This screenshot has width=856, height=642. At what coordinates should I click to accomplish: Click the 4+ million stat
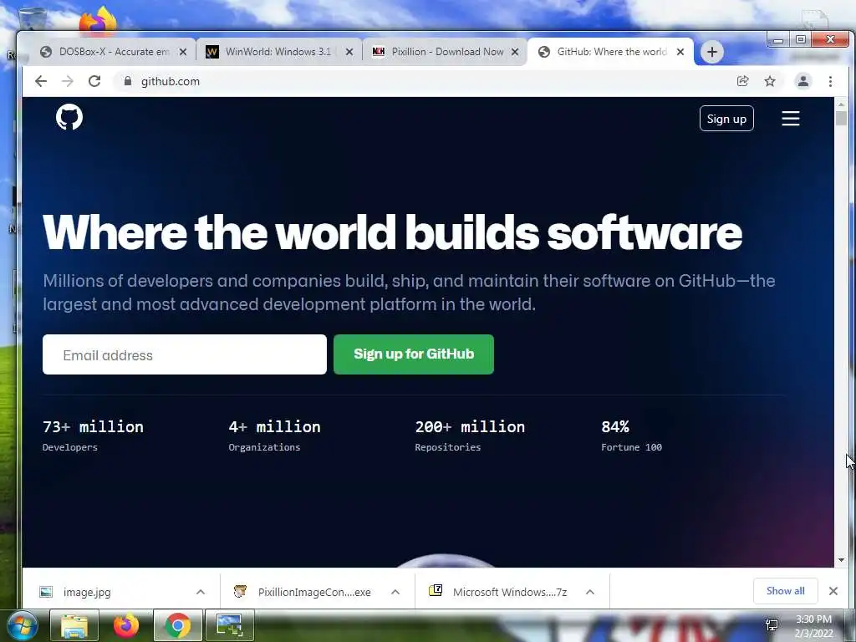tap(274, 427)
